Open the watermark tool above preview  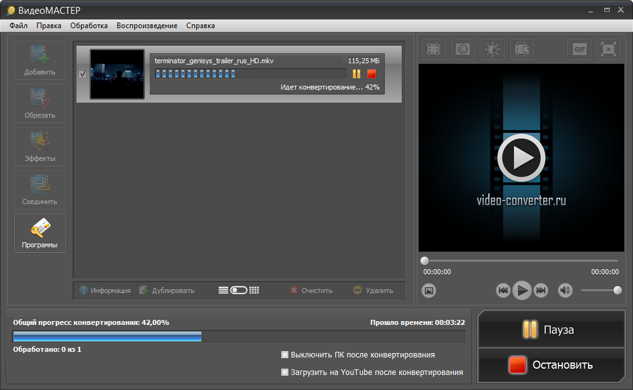(463, 49)
